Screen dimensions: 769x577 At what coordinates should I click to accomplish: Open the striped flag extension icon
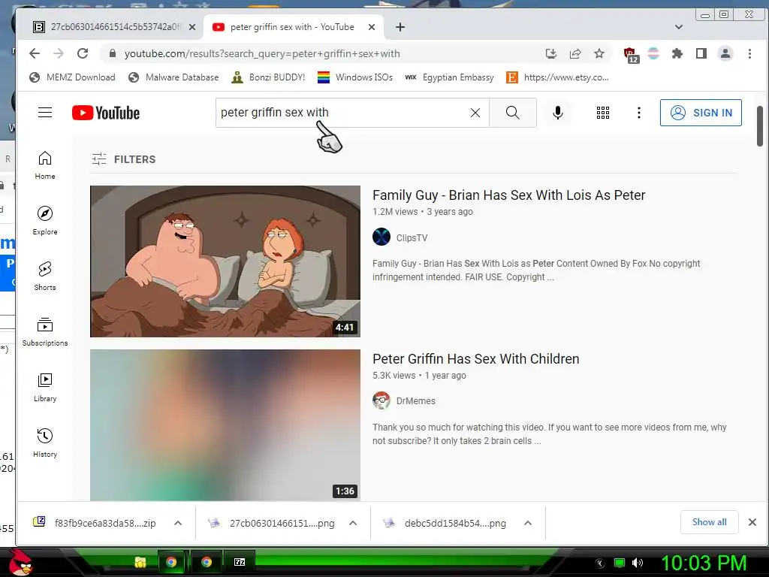(x=653, y=53)
